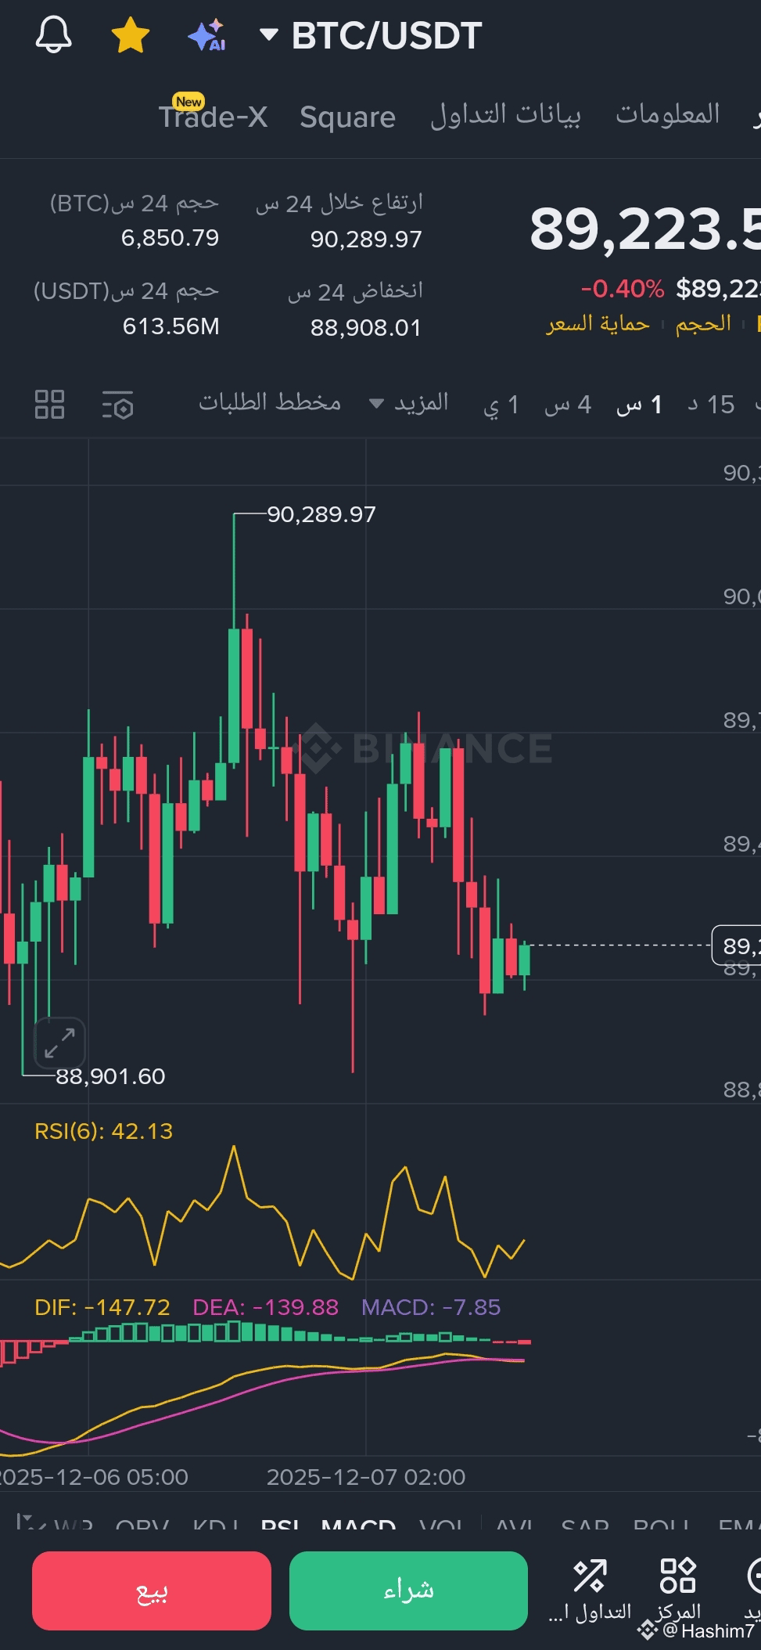This screenshot has height=1650, width=761.
Task: Switch to the Square tab
Action: [347, 117]
